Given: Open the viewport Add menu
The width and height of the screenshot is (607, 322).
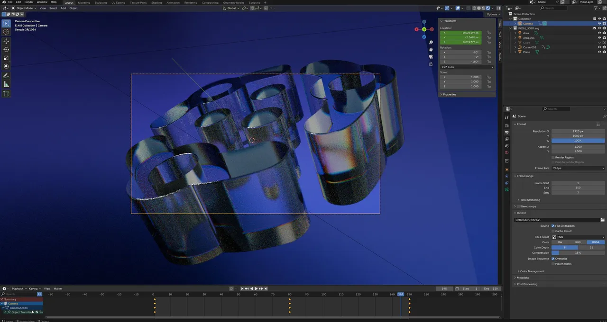Looking at the screenshot, I should coord(63,8).
